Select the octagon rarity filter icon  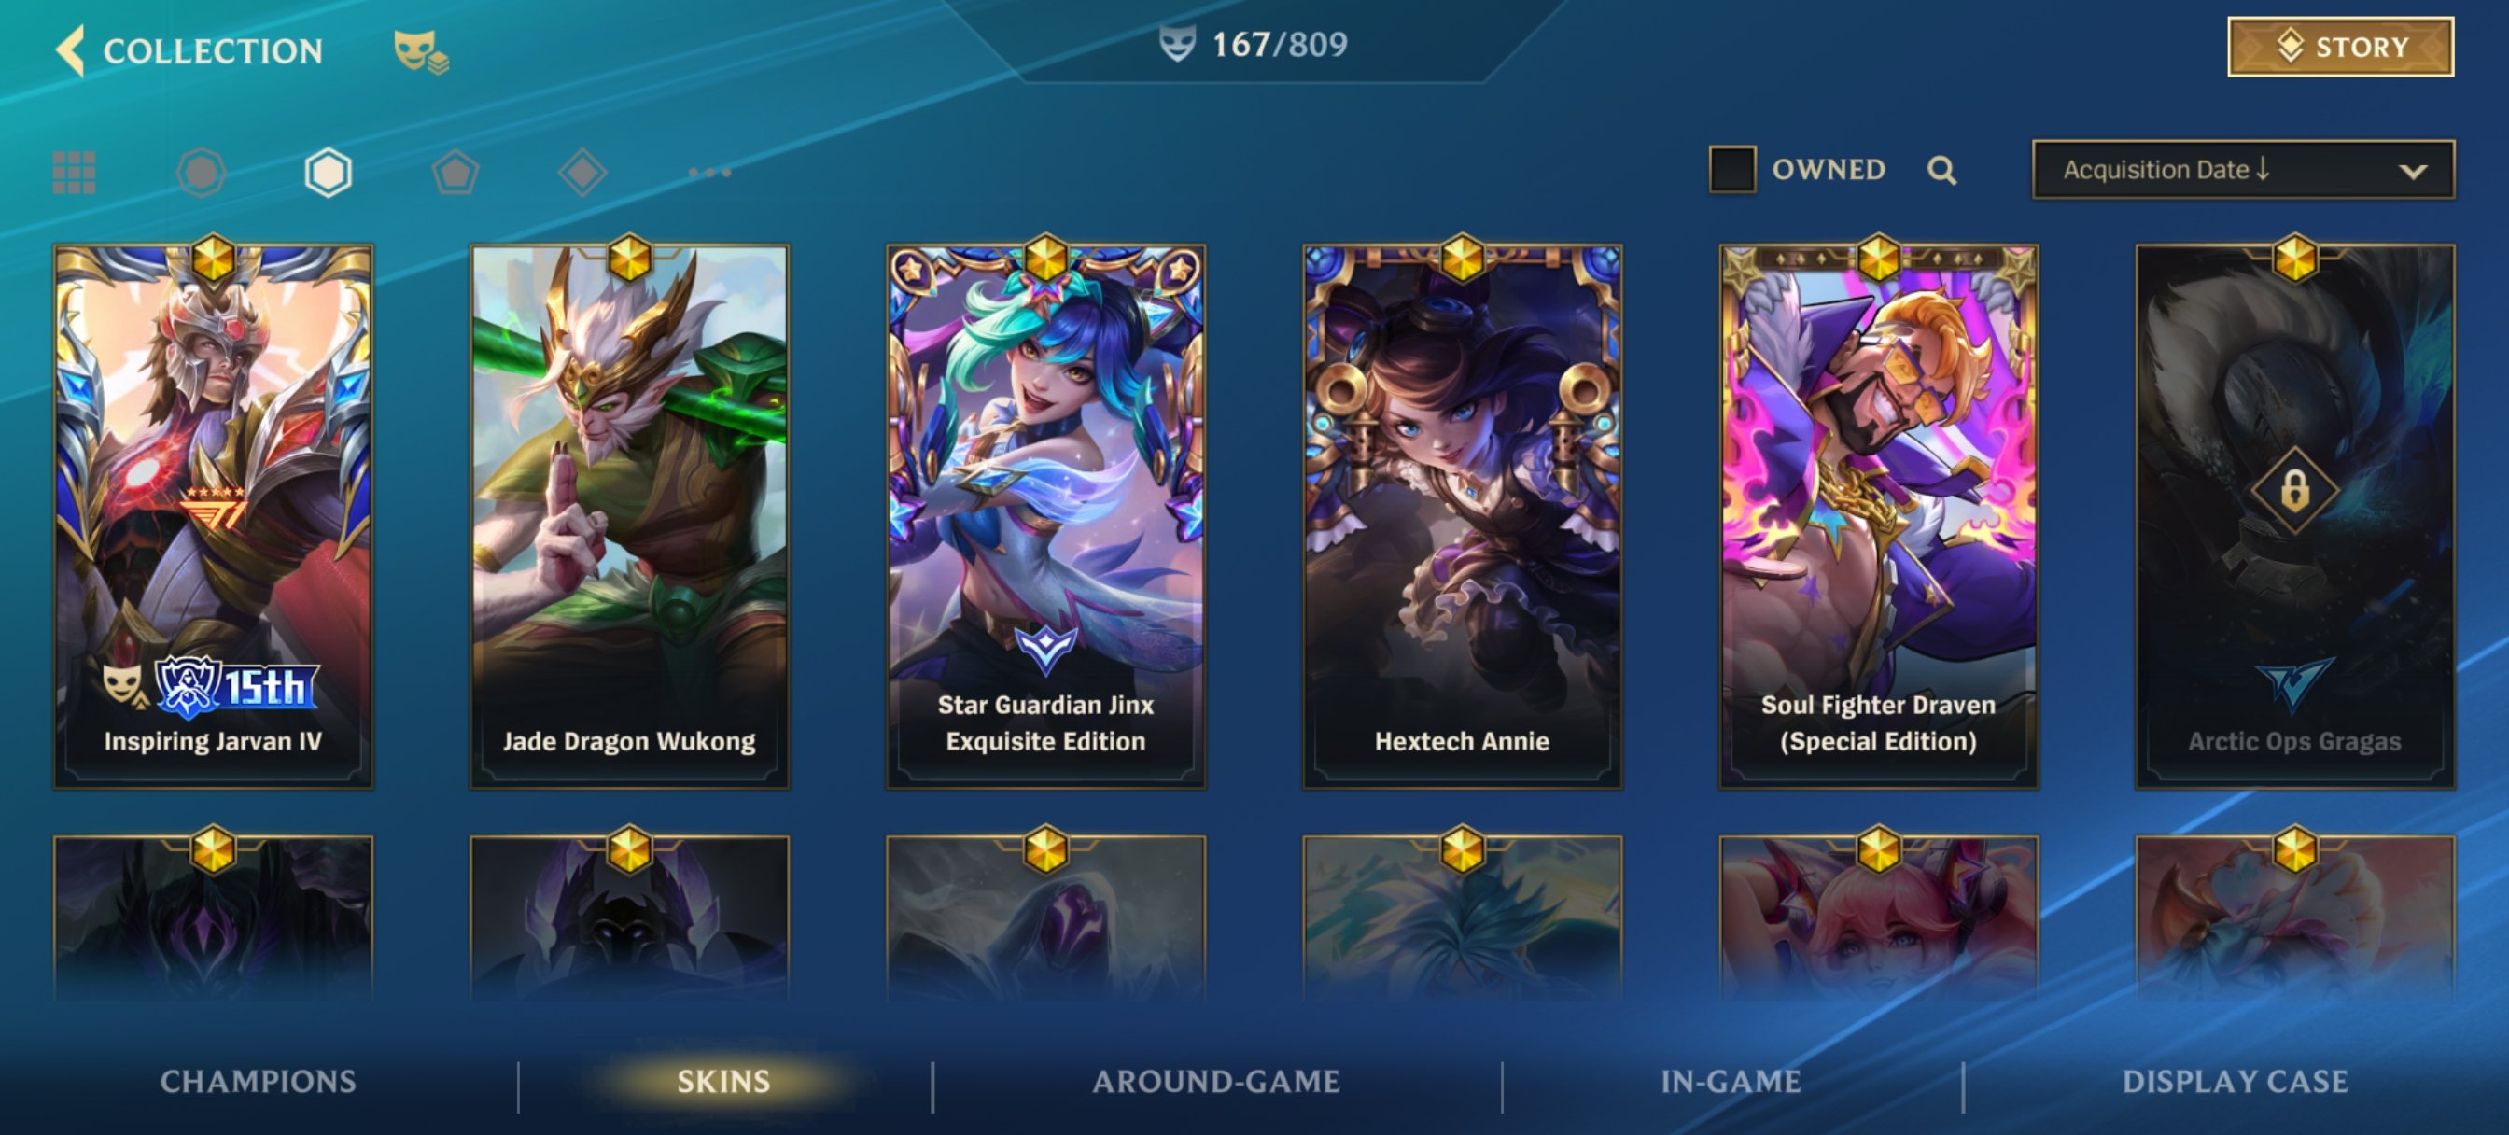(202, 174)
